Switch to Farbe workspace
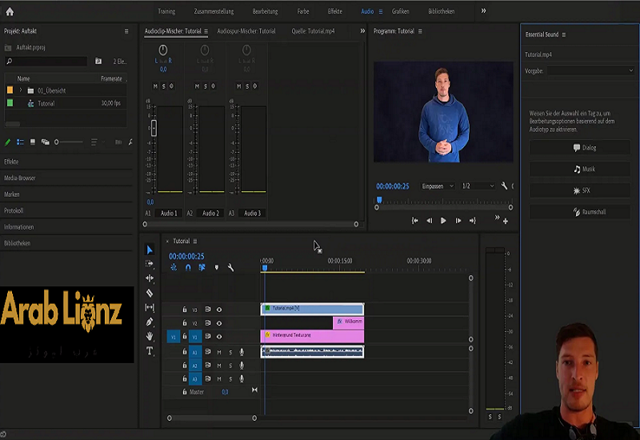Image resolution: width=640 pixels, height=440 pixels. (x=303, y=11)
